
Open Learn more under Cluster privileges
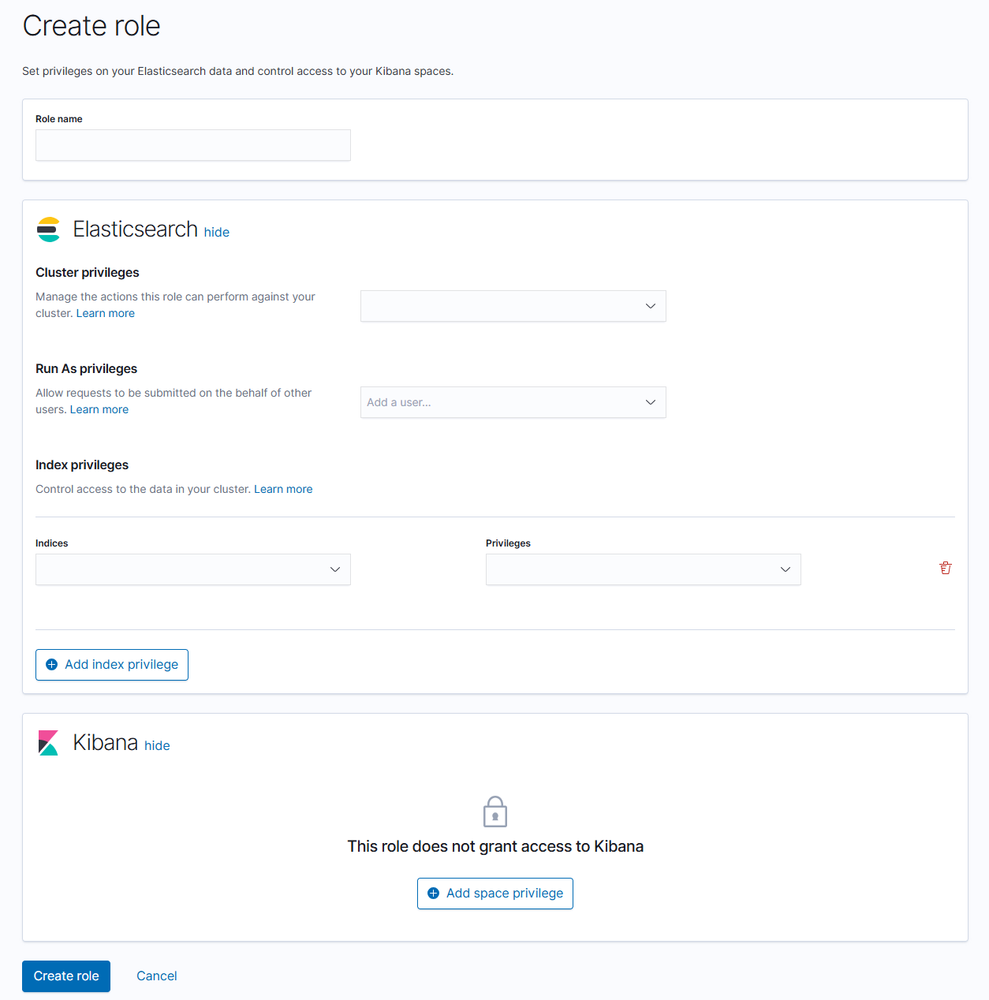pos(106,313)
